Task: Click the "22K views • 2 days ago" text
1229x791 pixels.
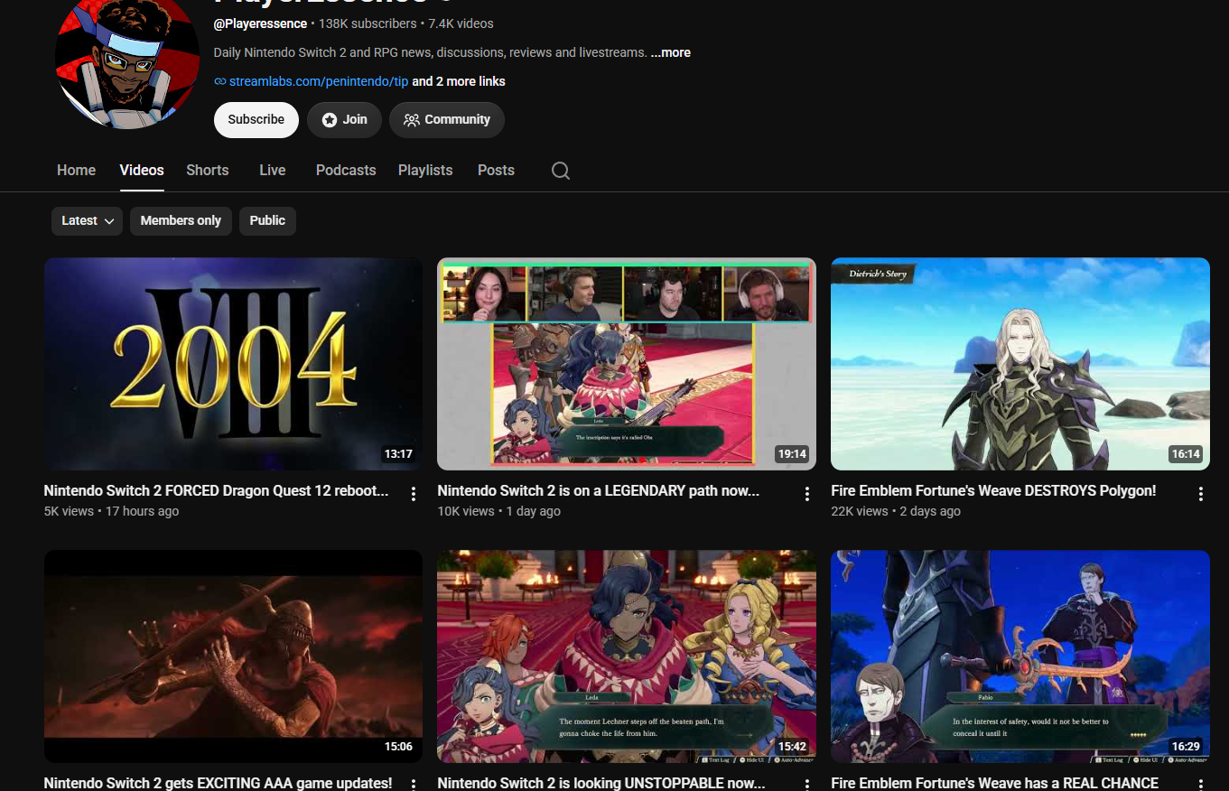Action: [x=896, y=511]
